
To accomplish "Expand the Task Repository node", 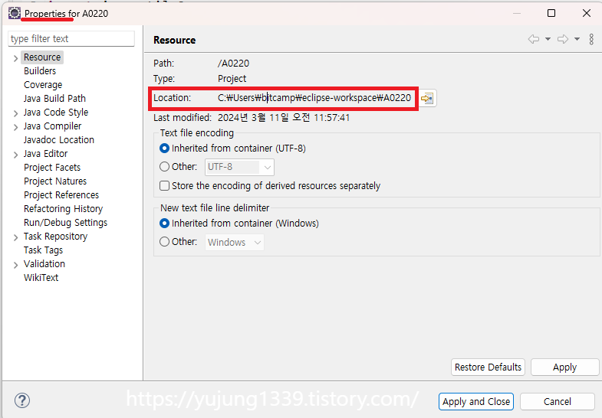I will coord(16,237).
